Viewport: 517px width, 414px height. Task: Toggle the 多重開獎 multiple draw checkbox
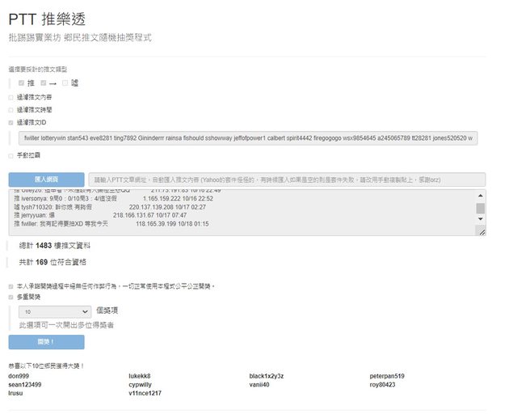click(11, 297)
